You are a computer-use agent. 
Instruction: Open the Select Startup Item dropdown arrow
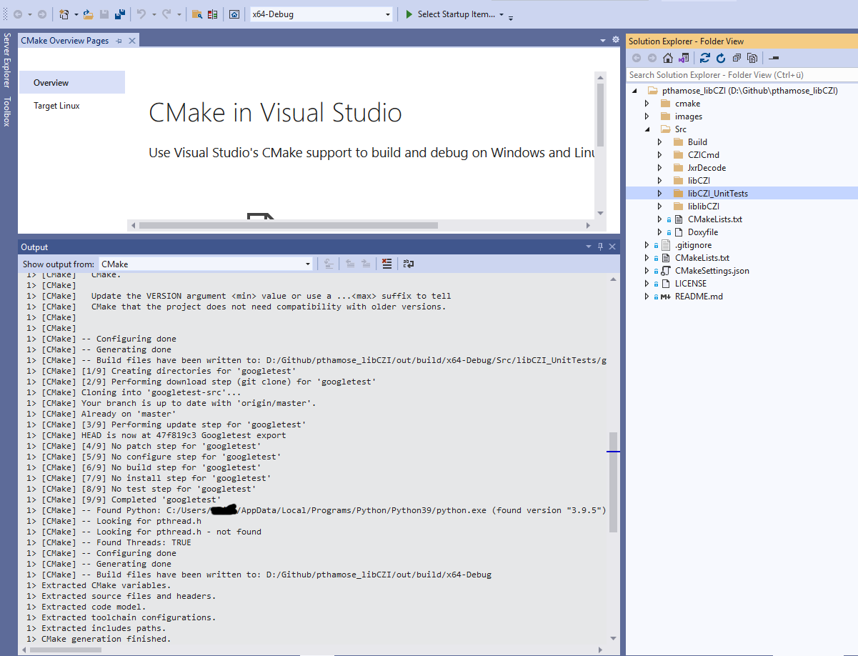coord(502,14)
